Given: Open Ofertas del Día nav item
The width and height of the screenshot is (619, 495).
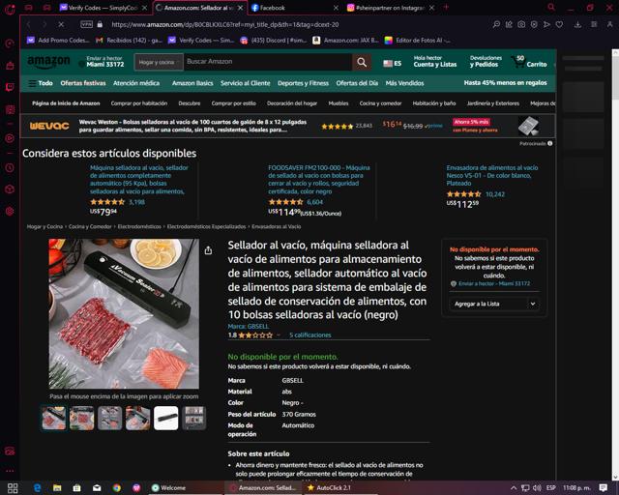Looking at the screenshot, I should [x=357, y=83].
